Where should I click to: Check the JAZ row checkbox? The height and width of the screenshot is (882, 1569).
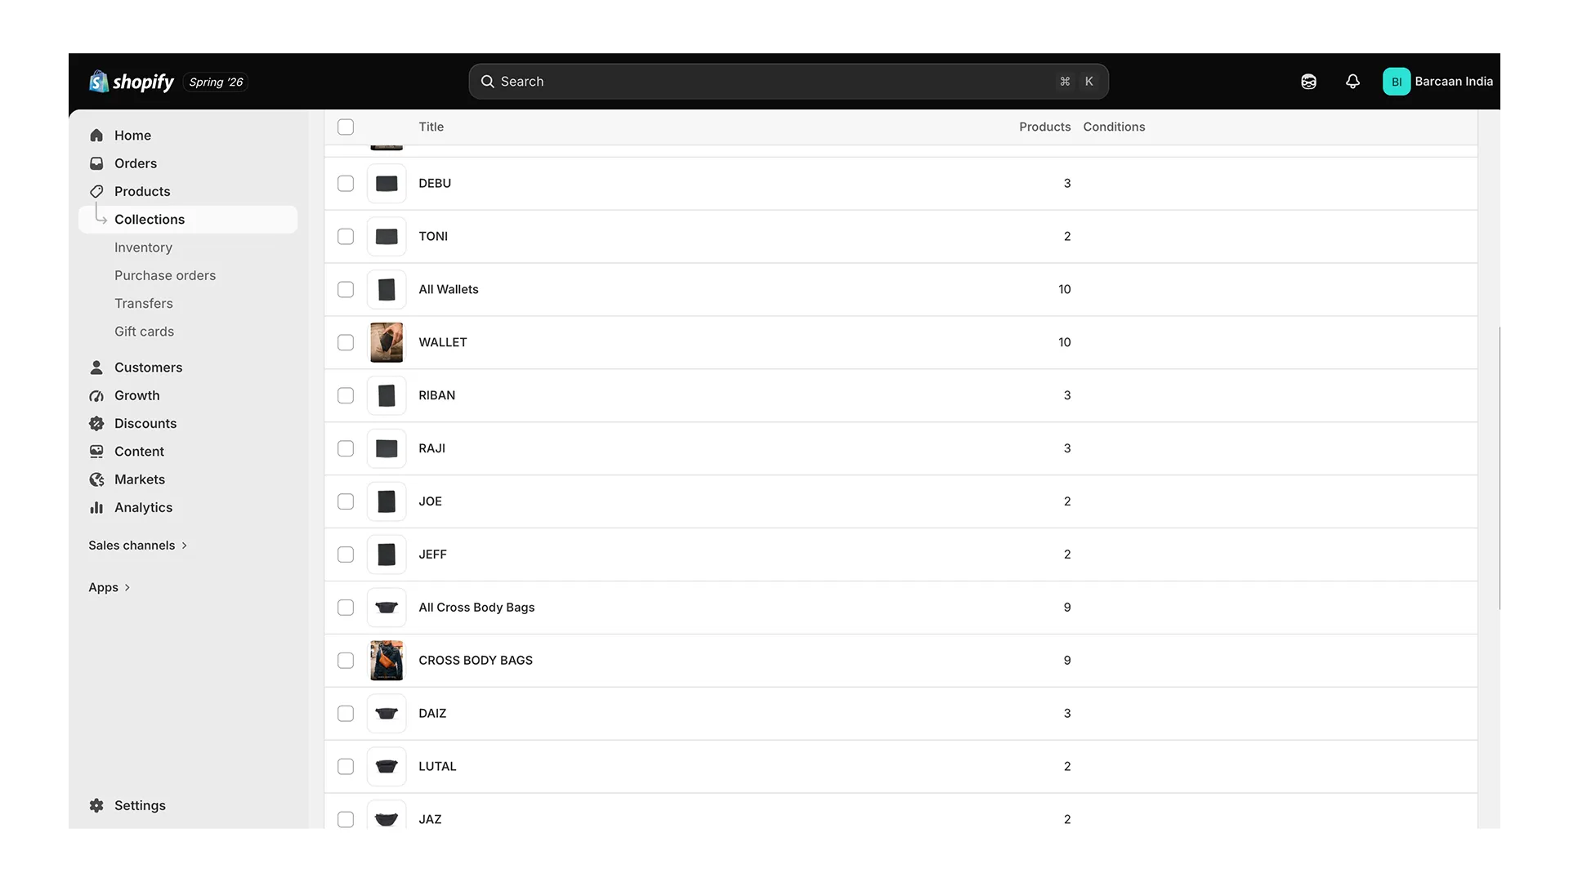click(x=346, y=819)
